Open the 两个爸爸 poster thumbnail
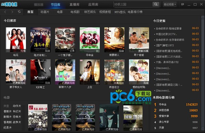The image size is (205, 133). click(139, 40)
